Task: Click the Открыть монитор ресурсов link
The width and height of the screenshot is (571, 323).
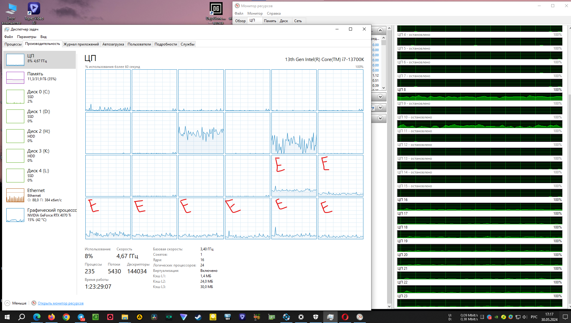Action: click(61, 303)
